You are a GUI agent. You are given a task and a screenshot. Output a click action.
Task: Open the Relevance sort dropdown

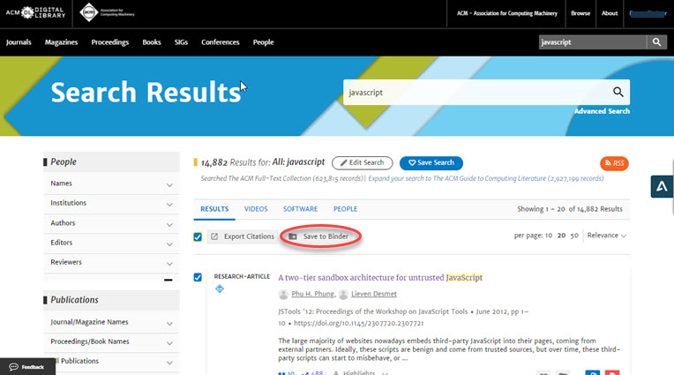coord(607,236)
